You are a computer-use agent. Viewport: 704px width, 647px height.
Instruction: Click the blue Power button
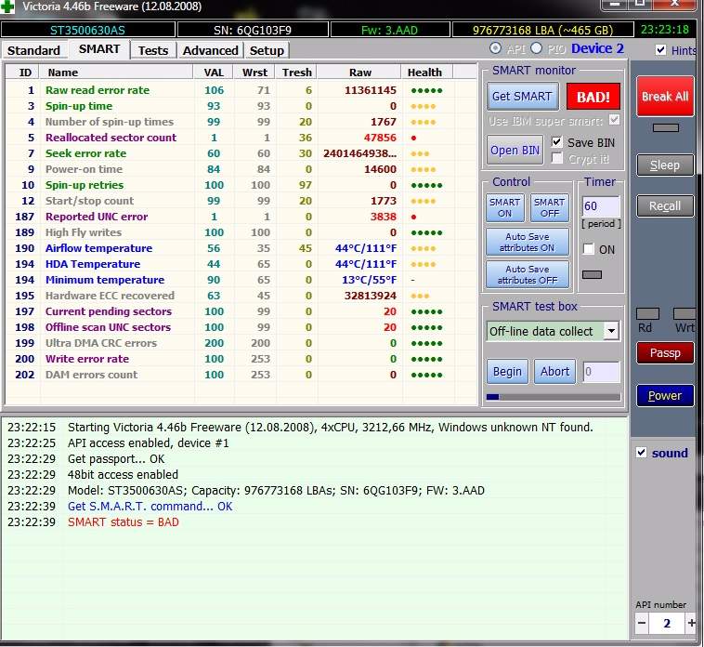click(664, 396)
